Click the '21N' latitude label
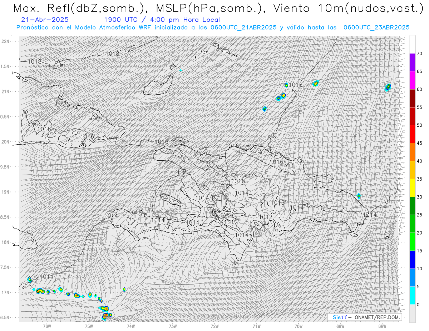The image size is (429, 331). (x=6, y=91)
